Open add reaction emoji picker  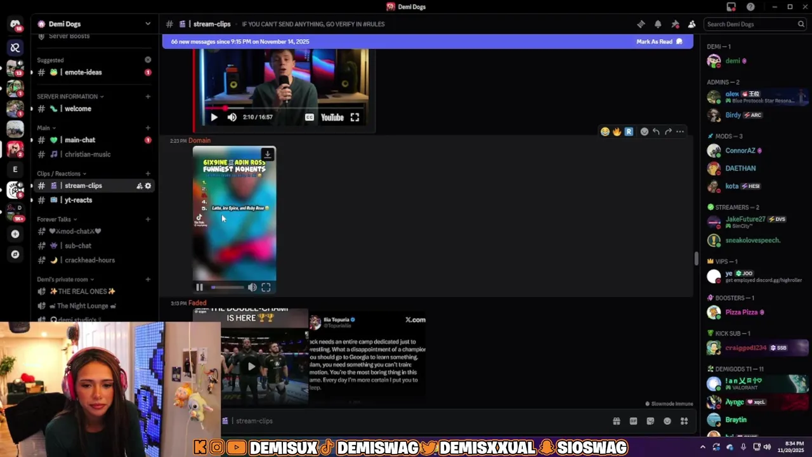644,131
